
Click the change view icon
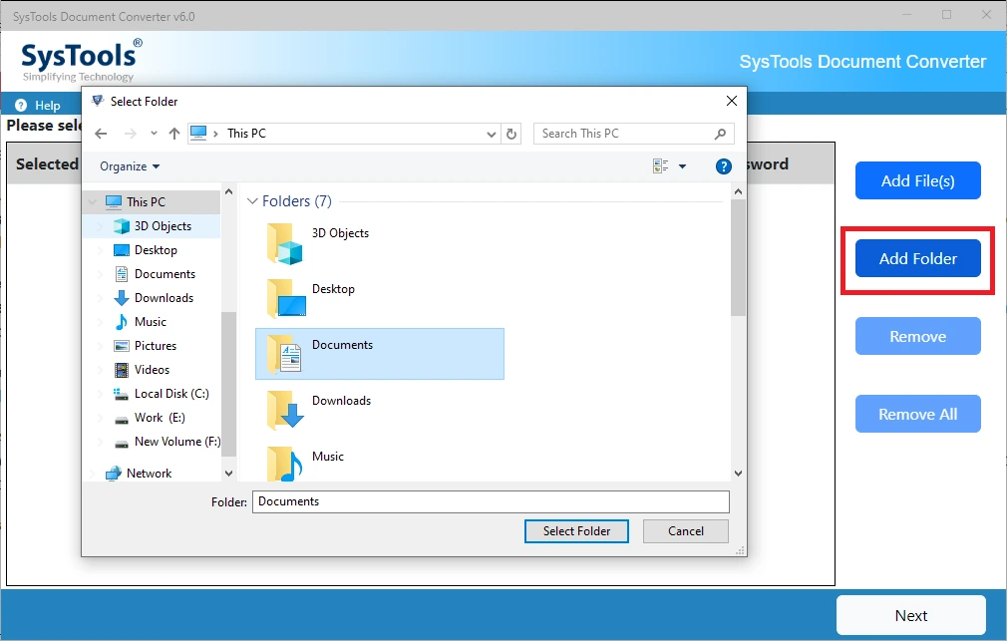660,166
